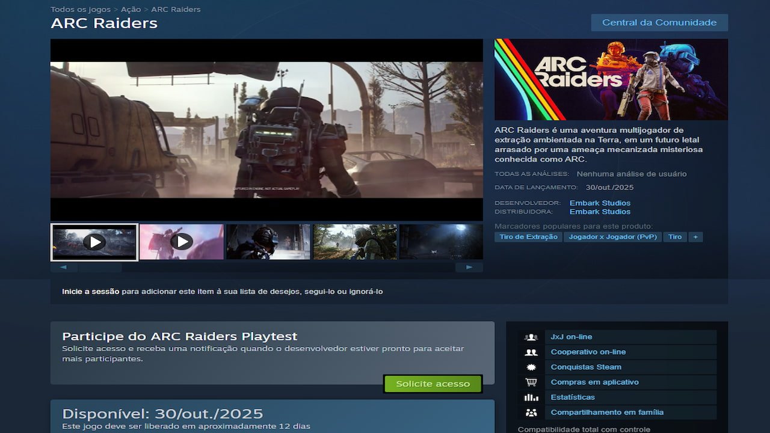Click the Estatísticas bar chart icon
Image resolution: width=770 pixels, height=433 pixels.
[531, 397]
